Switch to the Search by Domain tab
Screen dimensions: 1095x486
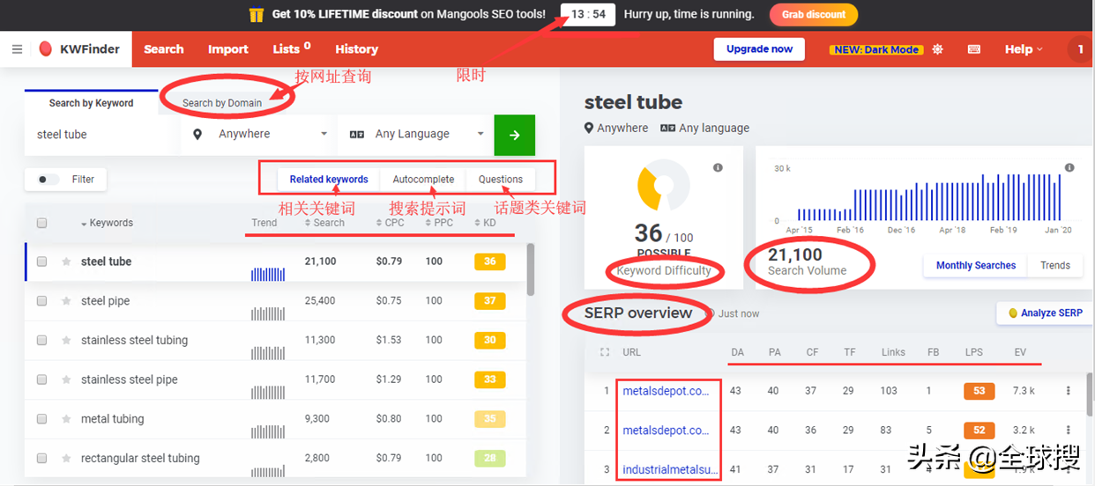click(222, 103)
